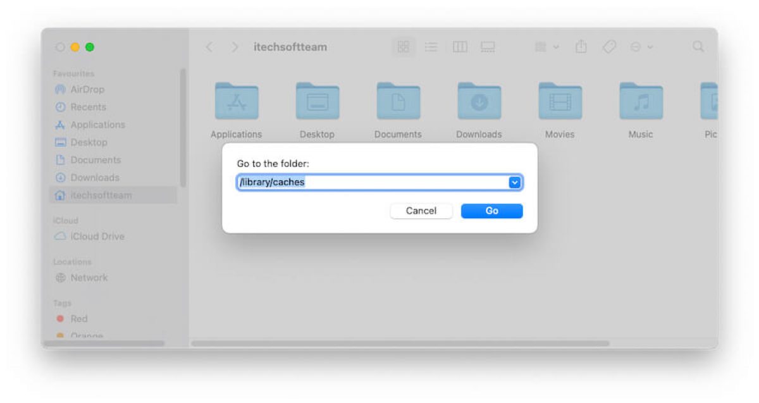Image resolution: width=759 pixels, height=403 pixels.
Task: Open the Share menu in the toolbar
Action: [581, 46]
